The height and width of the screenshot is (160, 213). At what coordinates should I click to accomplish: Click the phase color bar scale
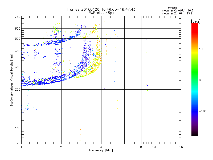pos(195,79)
